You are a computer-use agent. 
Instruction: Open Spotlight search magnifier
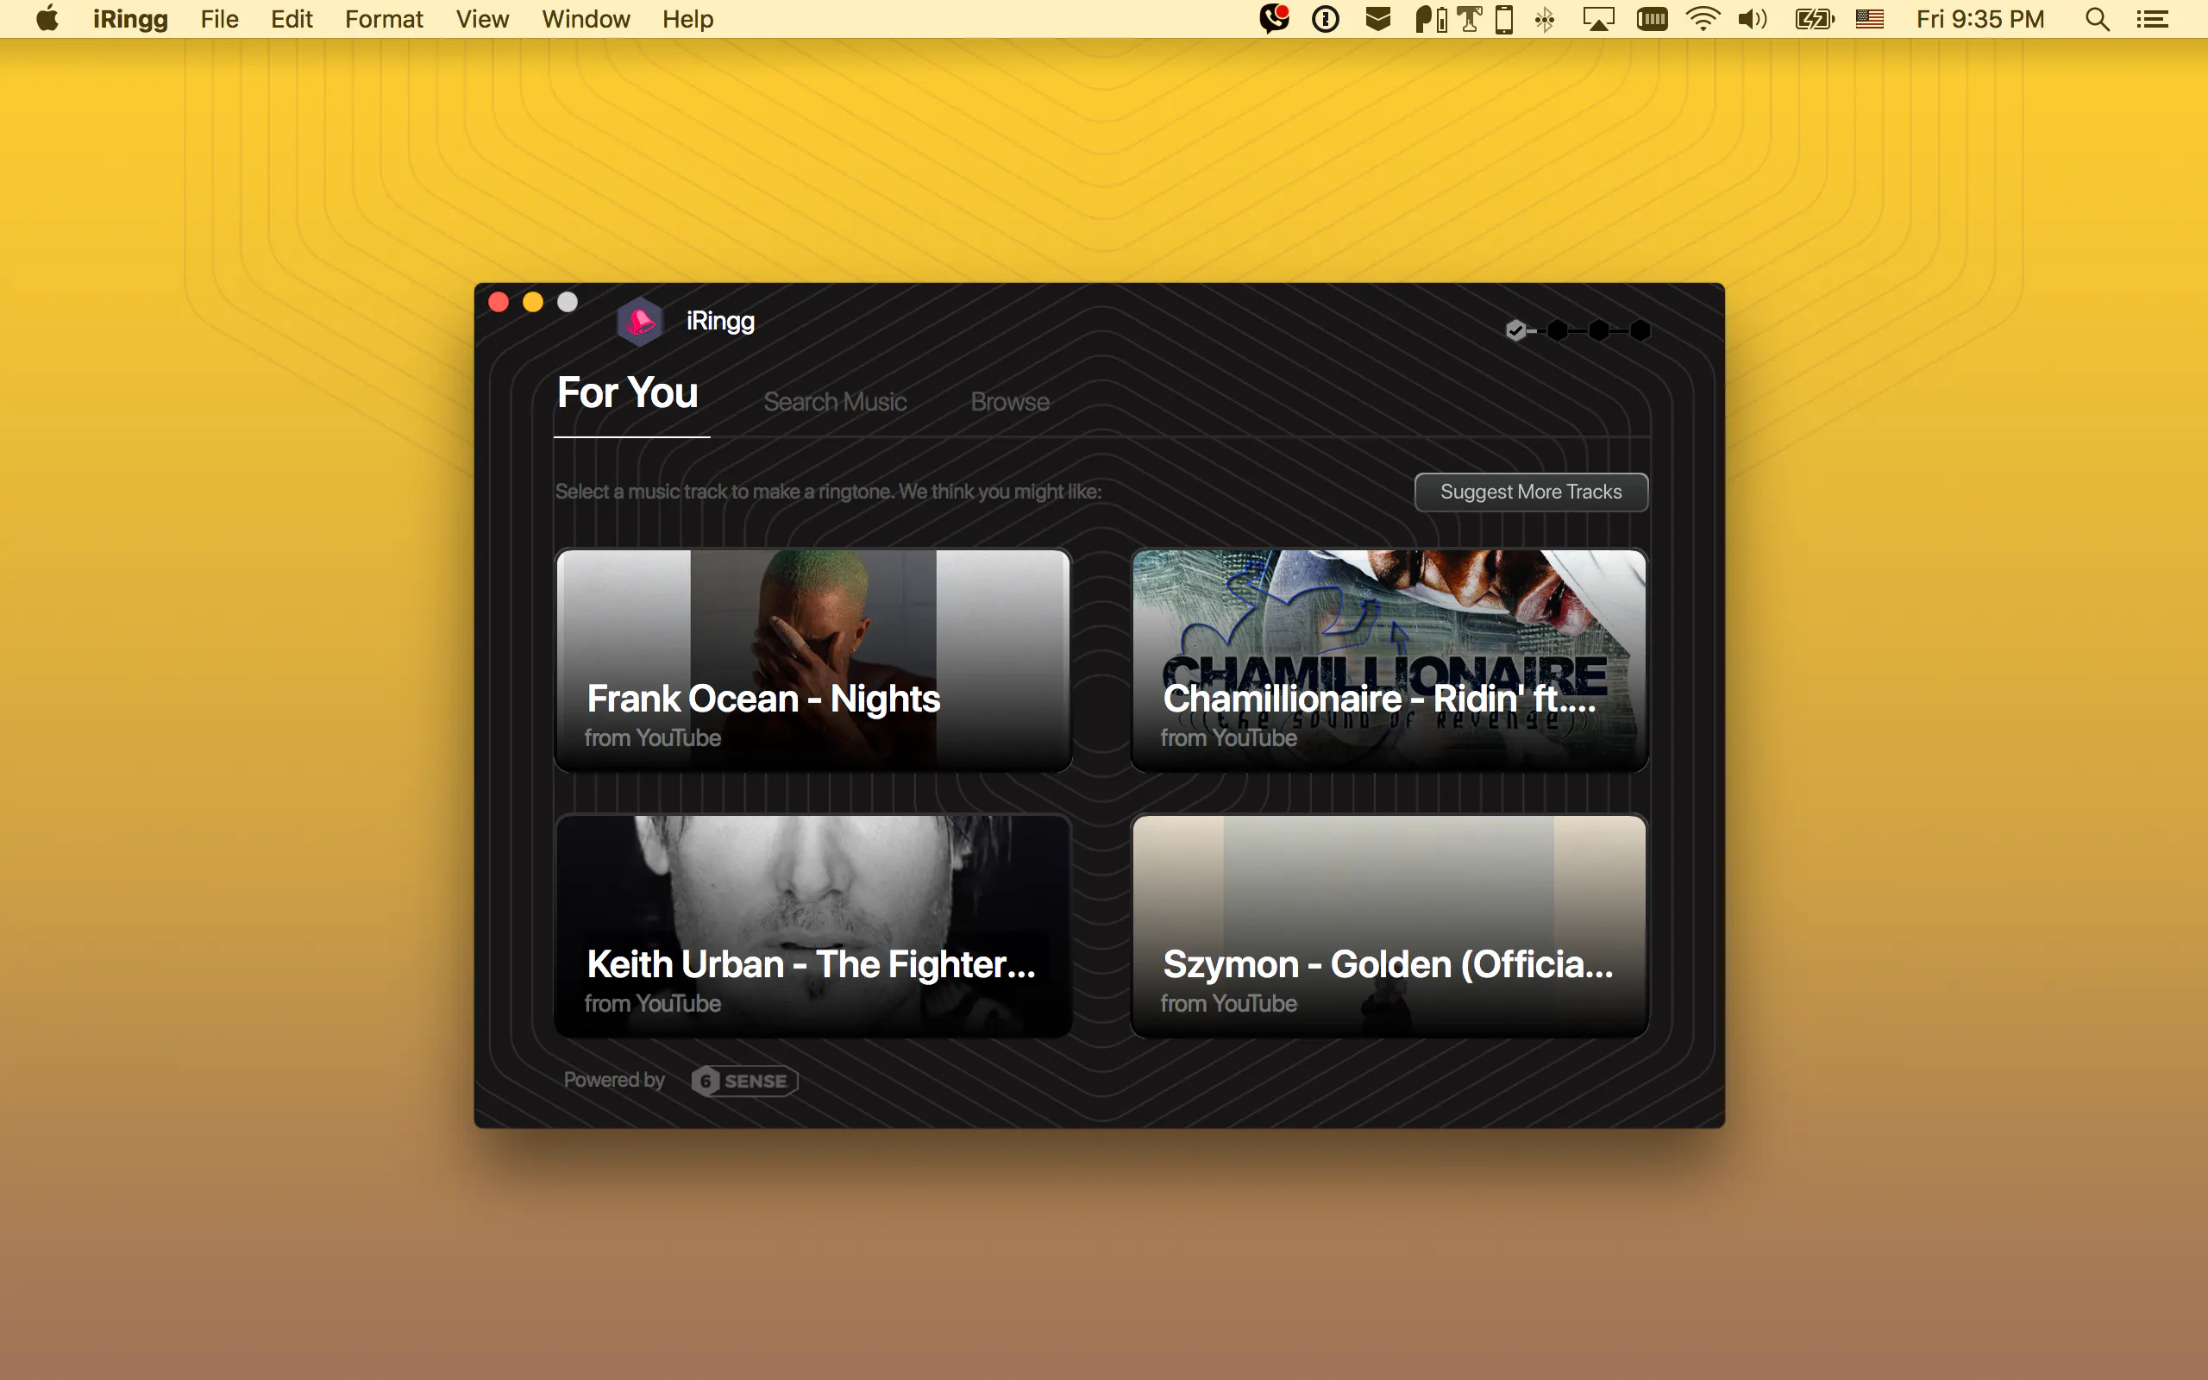[x=2098, y=19]
